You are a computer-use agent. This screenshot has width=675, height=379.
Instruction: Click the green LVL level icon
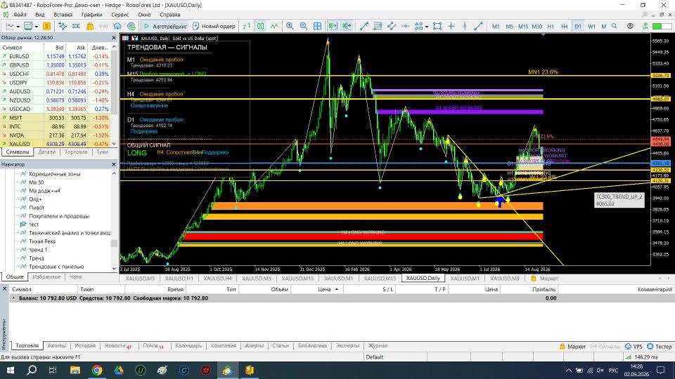click(x=645, y=26)
